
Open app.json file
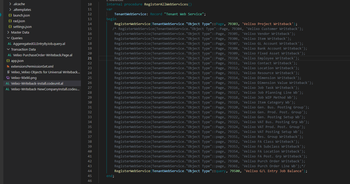click(17, 61)
